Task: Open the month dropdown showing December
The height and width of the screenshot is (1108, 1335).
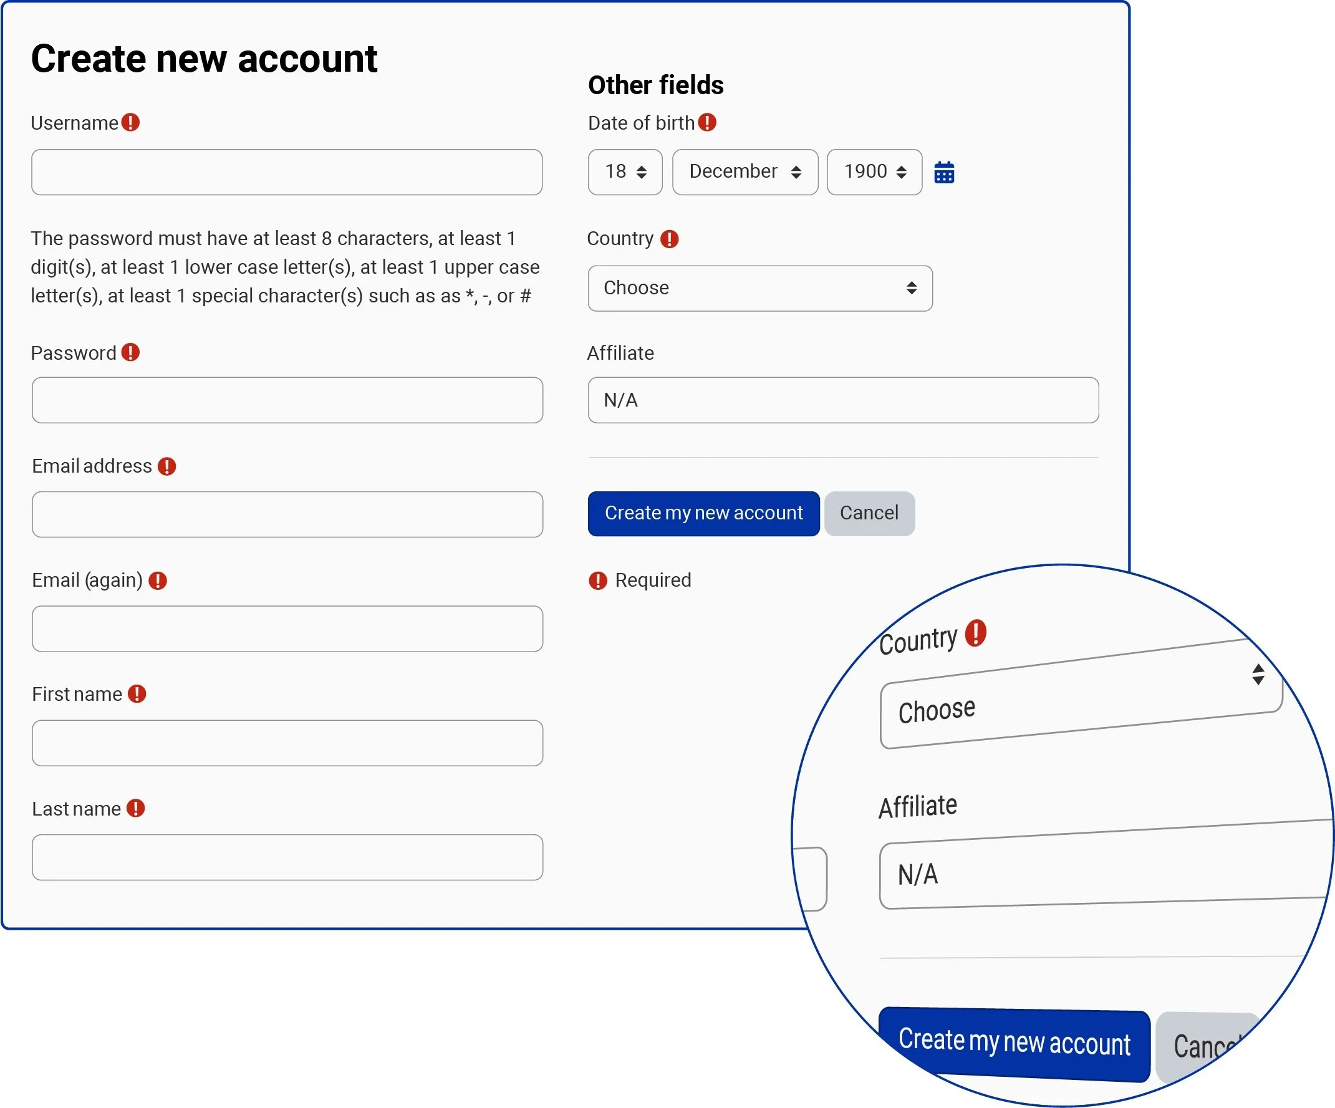Action: pyautogui.click(x=745, y=171)
